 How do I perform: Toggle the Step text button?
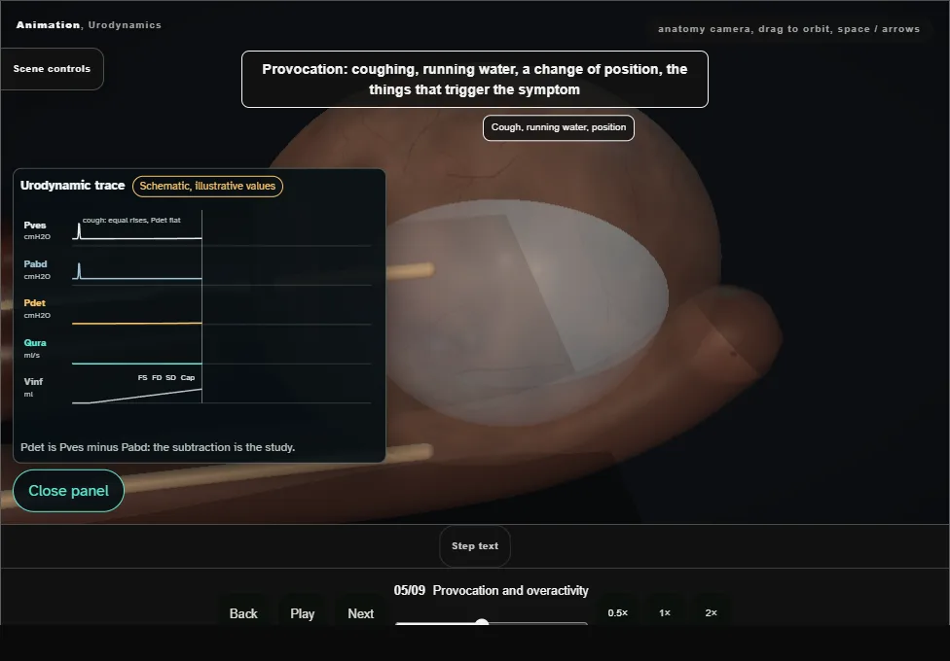pos(475,546)
